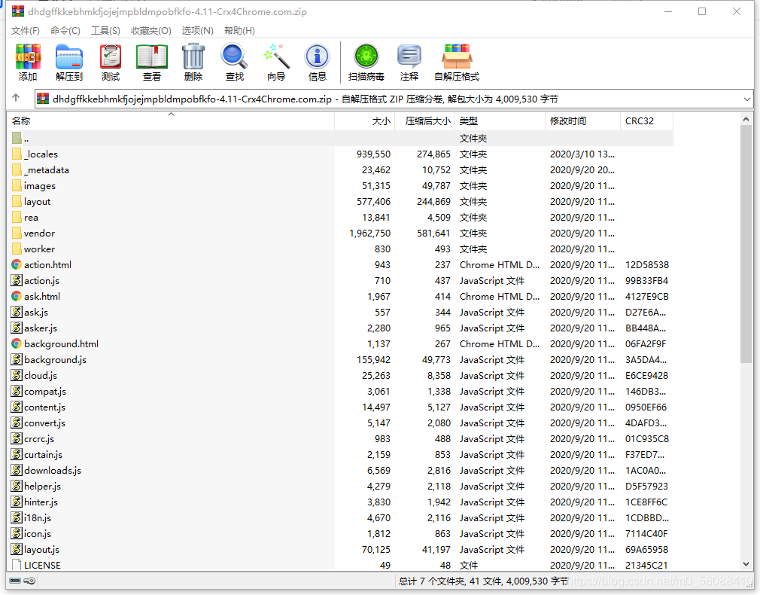Click the WinRAR icon in the title bar
The width and height of the screenshot is (760, 595).
(x=18, y=11)
